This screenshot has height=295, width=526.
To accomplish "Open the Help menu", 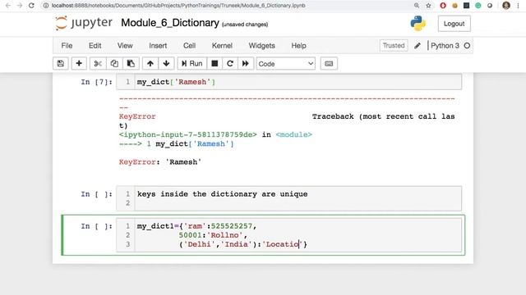I will point(298,46).
